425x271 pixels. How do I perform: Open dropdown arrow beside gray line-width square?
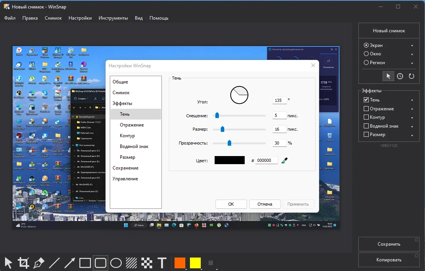click(217, 269)
